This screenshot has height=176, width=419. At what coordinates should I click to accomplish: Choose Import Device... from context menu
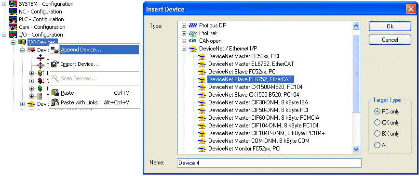[95, 64]
